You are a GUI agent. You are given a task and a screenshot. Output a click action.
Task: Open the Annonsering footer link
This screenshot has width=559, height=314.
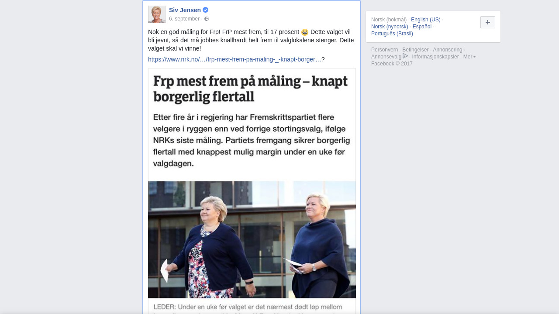pyautogui.click(x=448, y=50)
